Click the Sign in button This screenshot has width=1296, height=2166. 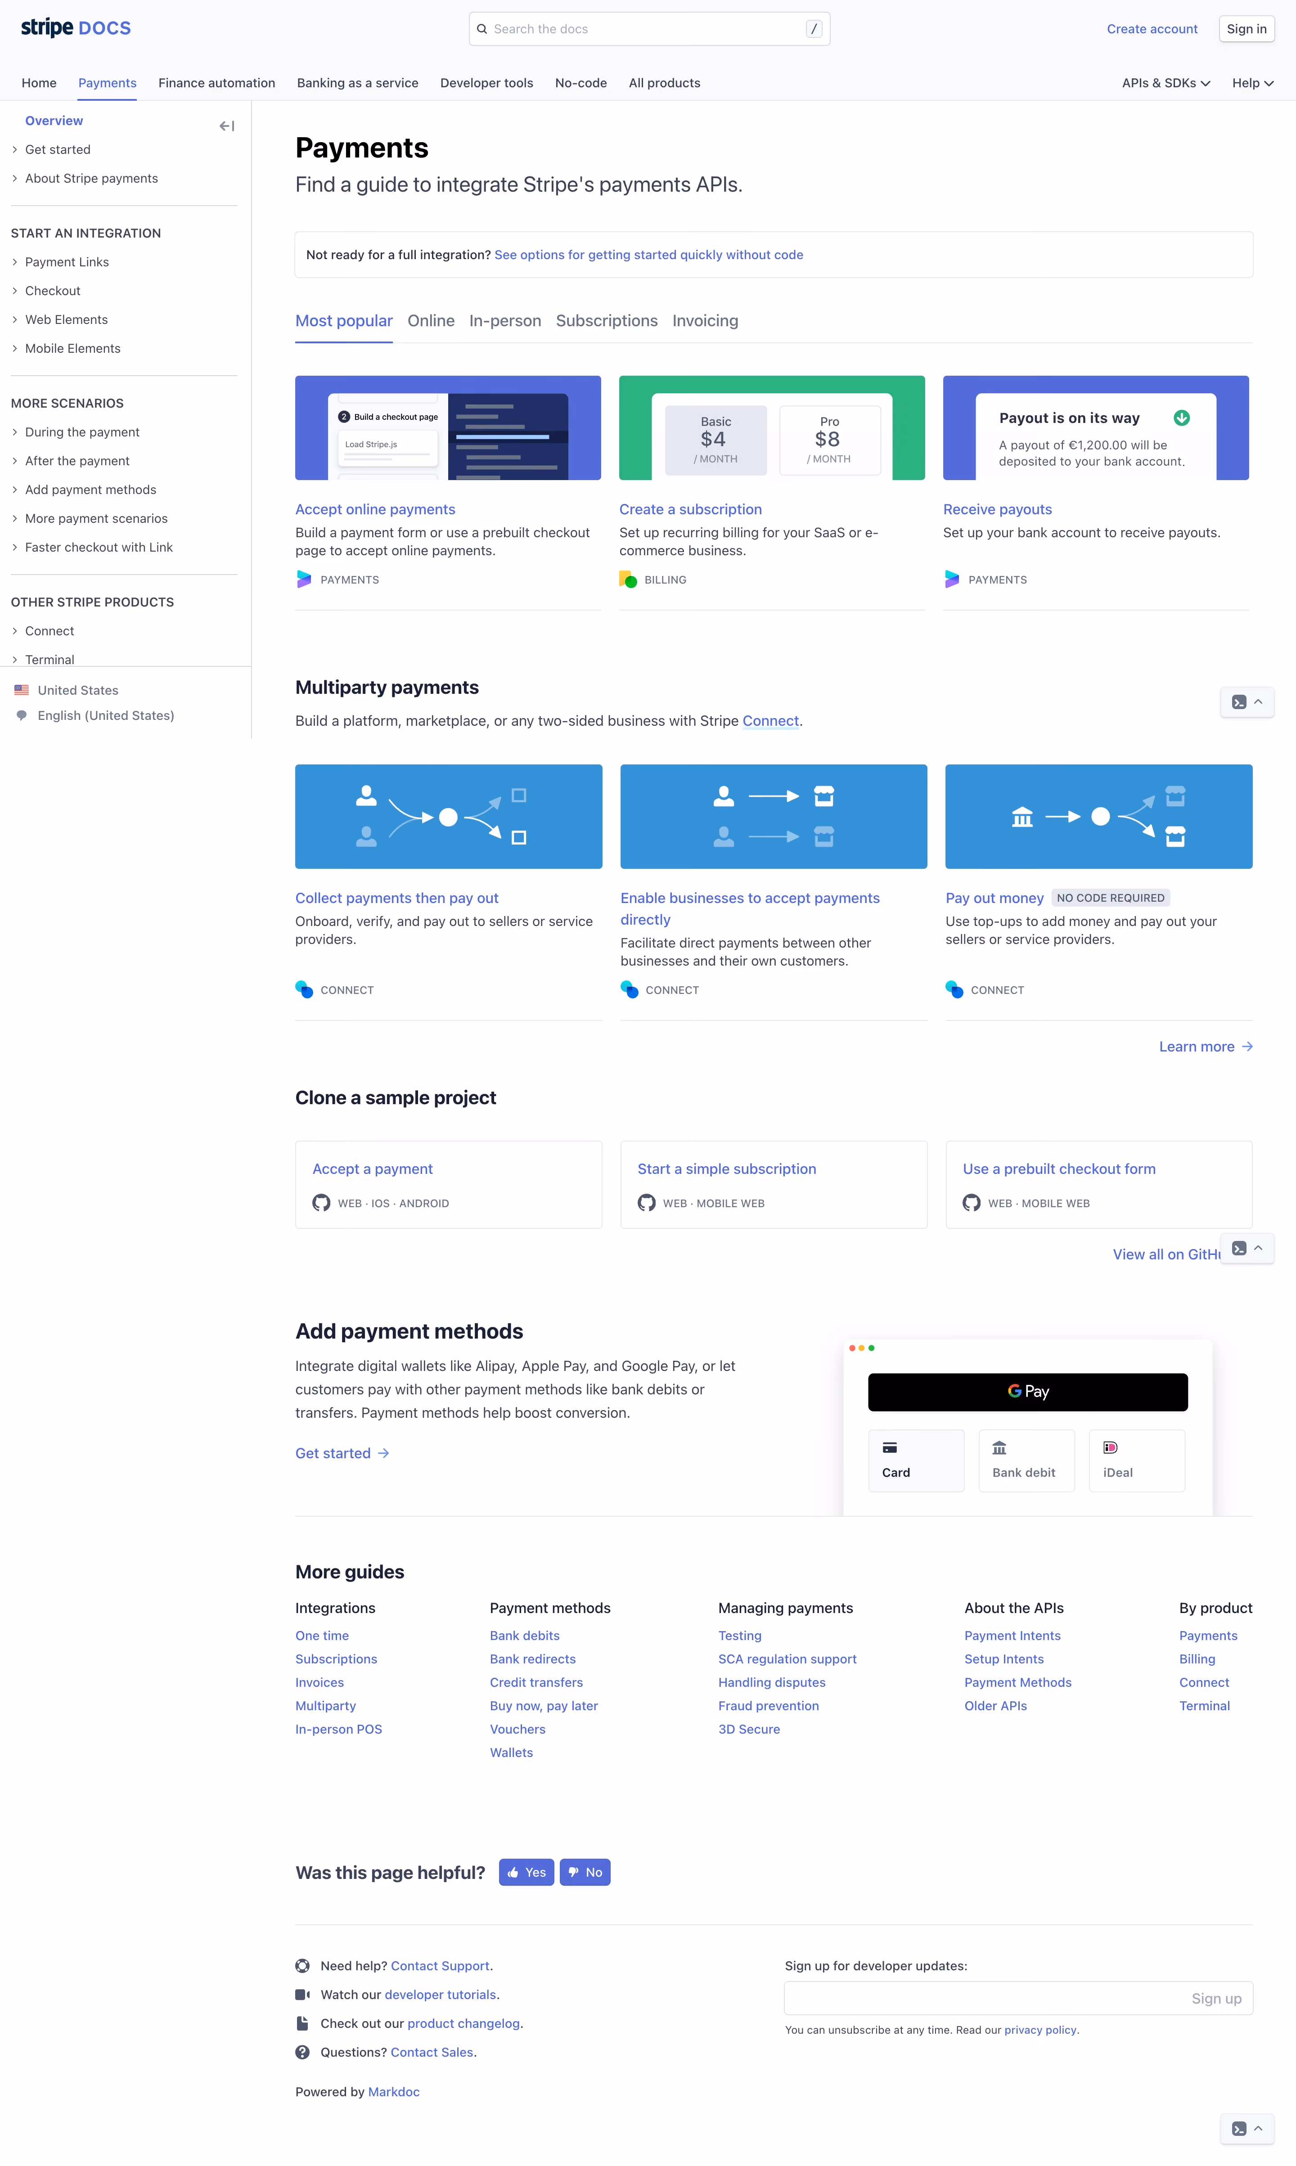pyautogui.click(x=1246, y=29)
